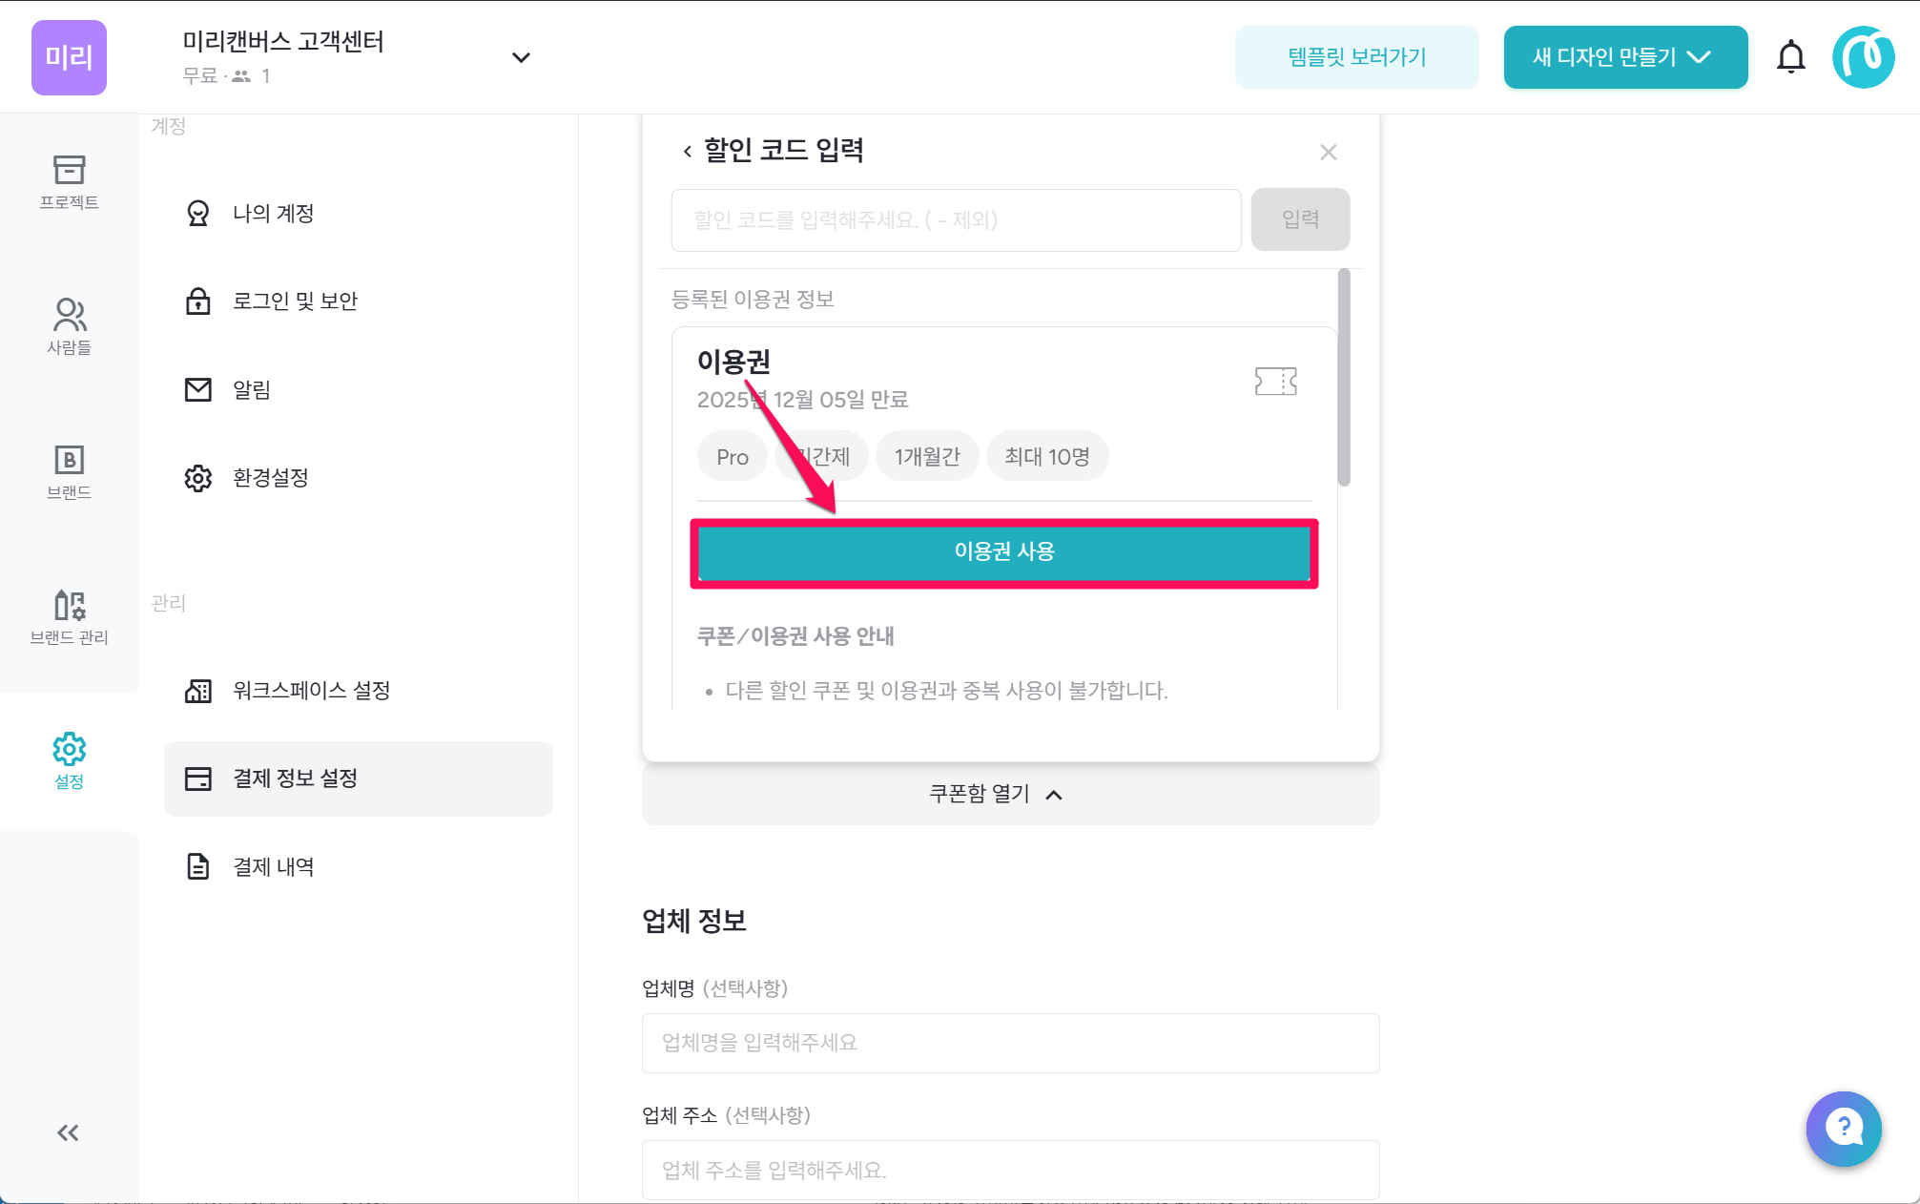Image resolution: width=1920 pixels, height=1204 pixels.
Task: Click the coupon panel scrollbar
Action: pos(1343,378)
